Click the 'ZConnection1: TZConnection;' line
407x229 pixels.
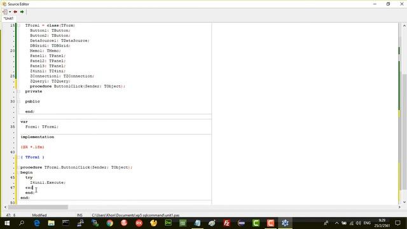pos(62,76)
